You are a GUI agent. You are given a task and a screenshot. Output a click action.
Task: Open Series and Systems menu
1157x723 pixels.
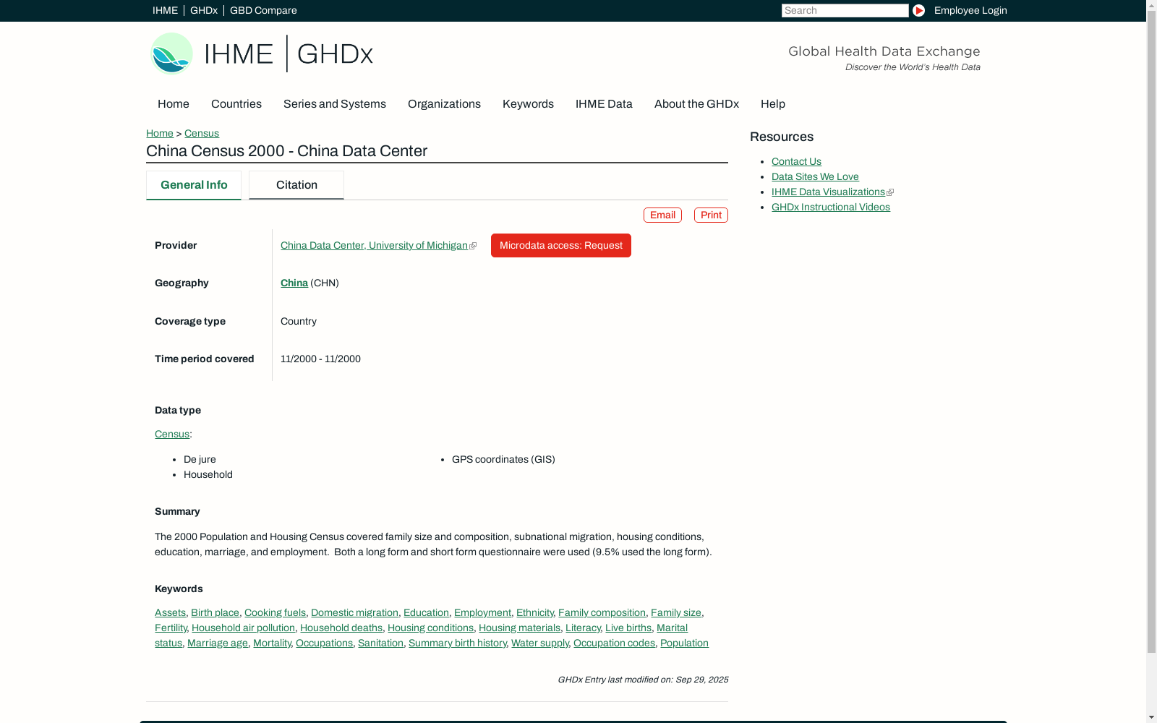pos(335,104)
